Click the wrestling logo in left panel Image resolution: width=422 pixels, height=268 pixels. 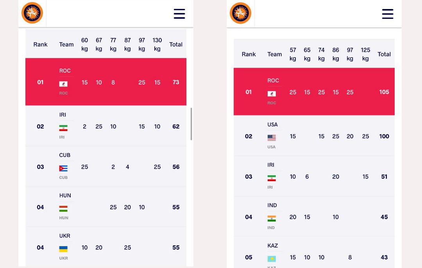32,13
